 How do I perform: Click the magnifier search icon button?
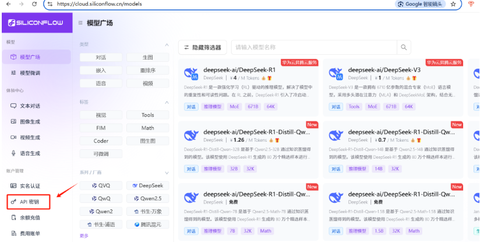point(404,47)
